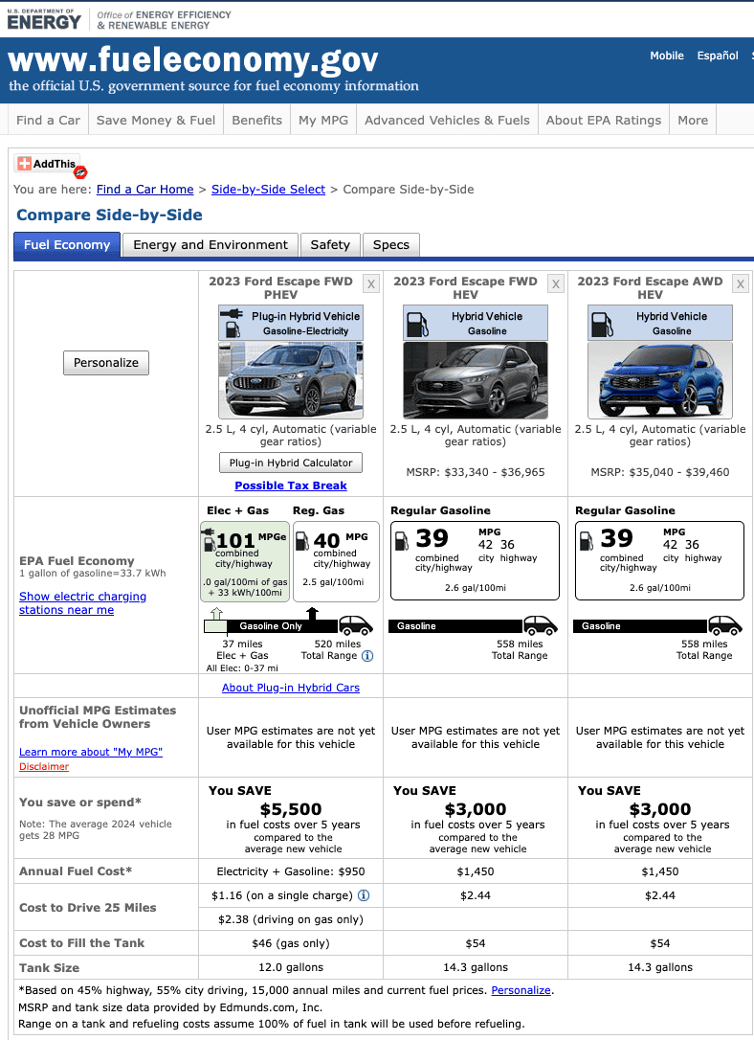Switch to Mobile site version
Image resolution: width=754 pixels, height=1040 pixels.
point(667,56)
